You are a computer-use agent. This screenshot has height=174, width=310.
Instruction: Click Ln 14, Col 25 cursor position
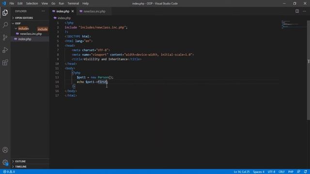tap(241, 172)
